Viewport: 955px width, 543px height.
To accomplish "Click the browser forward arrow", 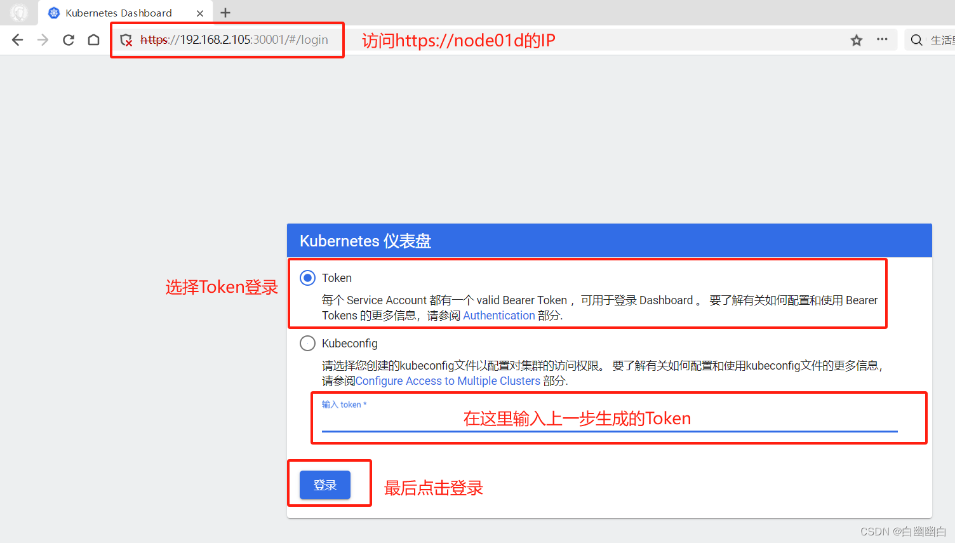I will pos(43,40).
